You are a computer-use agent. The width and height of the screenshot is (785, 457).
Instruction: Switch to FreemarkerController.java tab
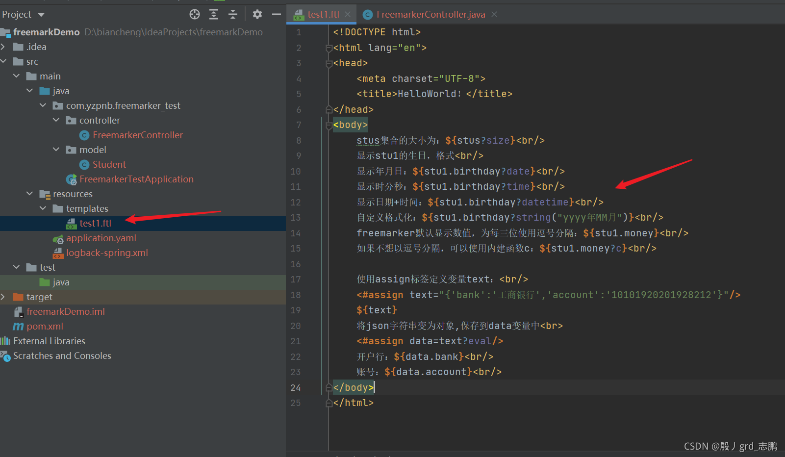click(x=430, y=14)
